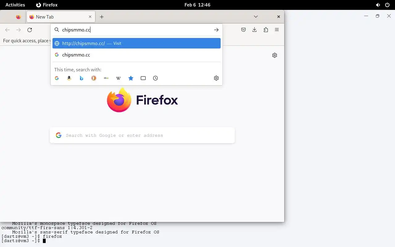
Task: Restore the background terminal window size
Action: coord(377,16)
